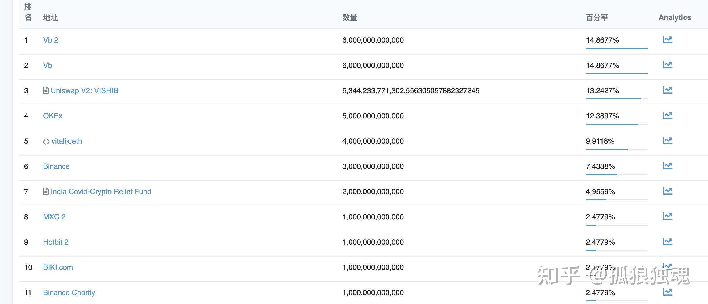Open analytics chart for India Covid-Crypto Relief Fund
This screenshot has width=708, height=304.
667,191
